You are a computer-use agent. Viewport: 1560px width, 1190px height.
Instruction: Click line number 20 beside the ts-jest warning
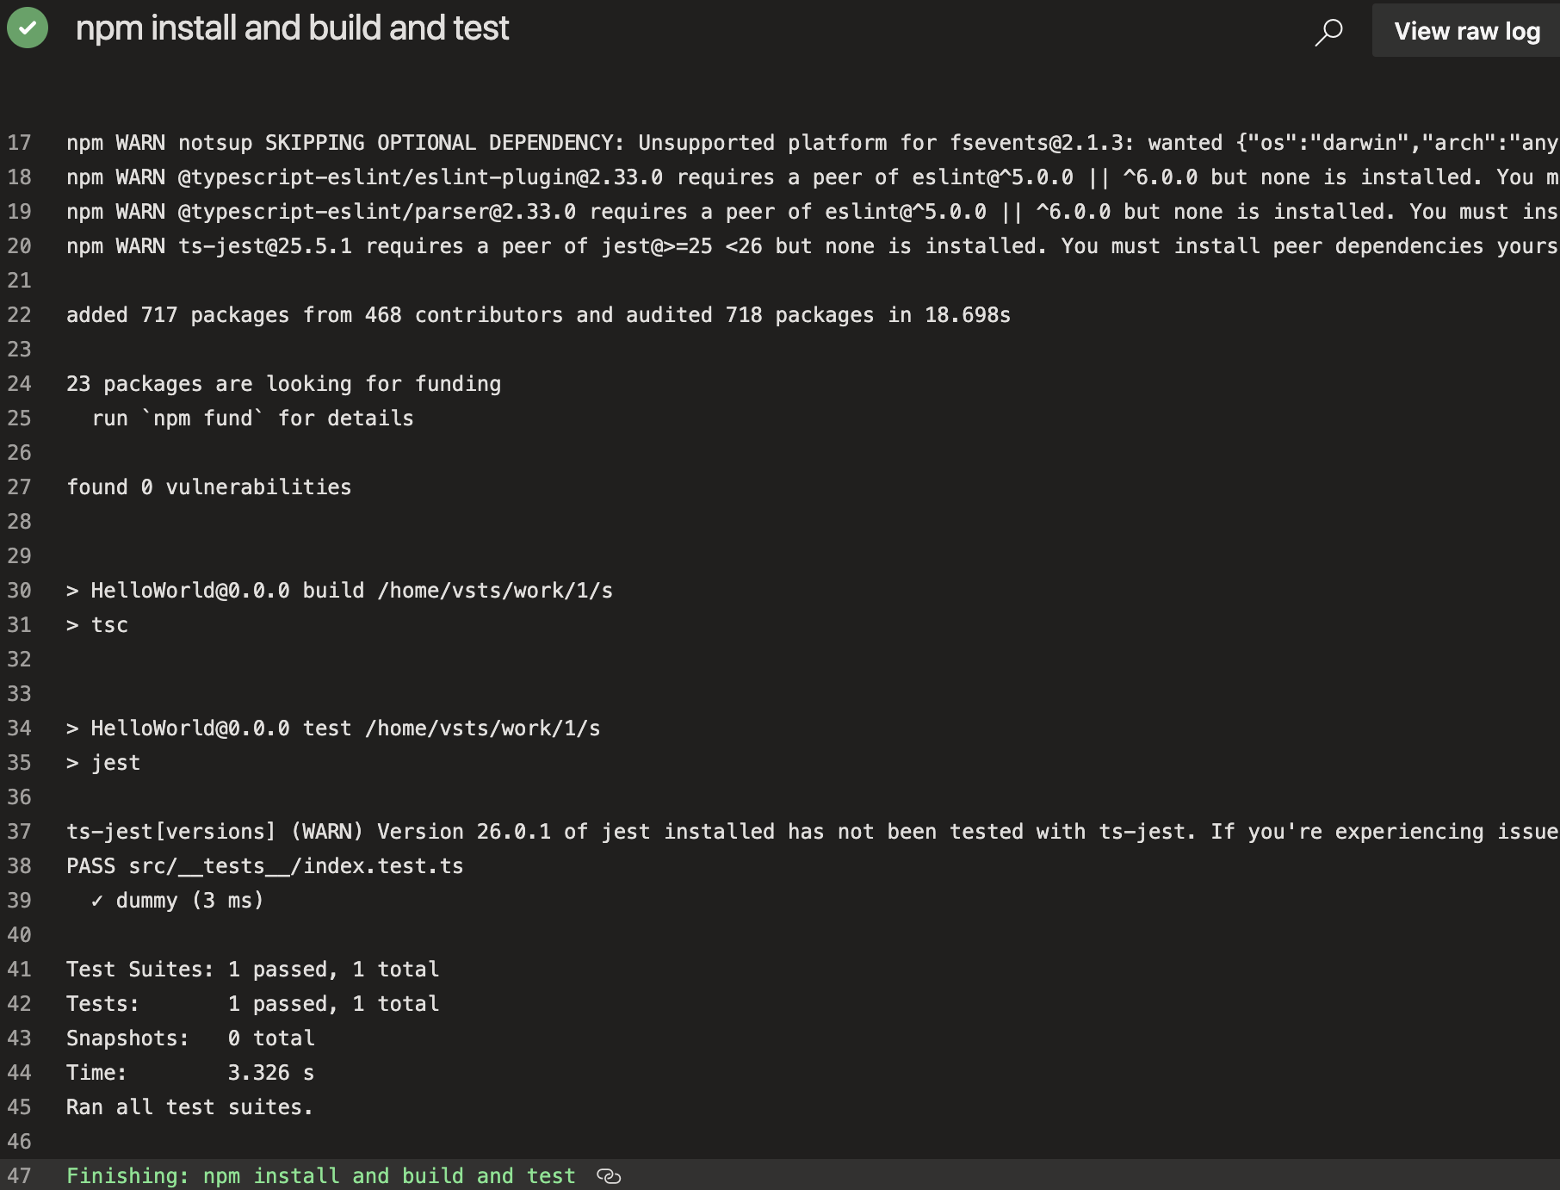pos(20,245)
